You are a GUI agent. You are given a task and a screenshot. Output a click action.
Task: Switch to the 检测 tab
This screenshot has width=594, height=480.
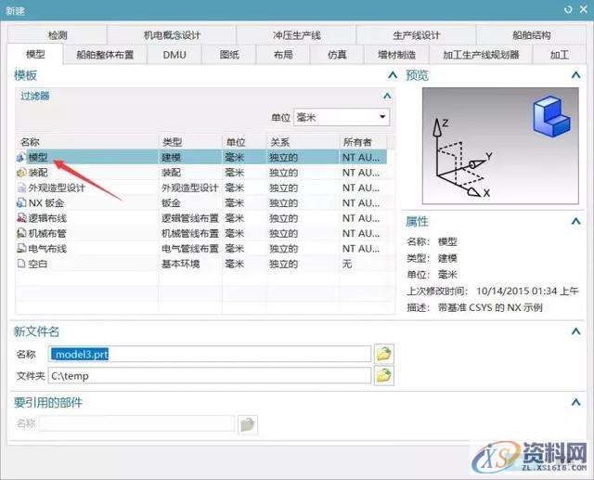pyautogui.click(x=58, y=35)
